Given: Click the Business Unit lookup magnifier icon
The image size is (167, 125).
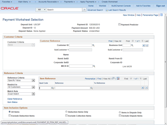Looking at the screenshot, I should [x=132, y=45].
